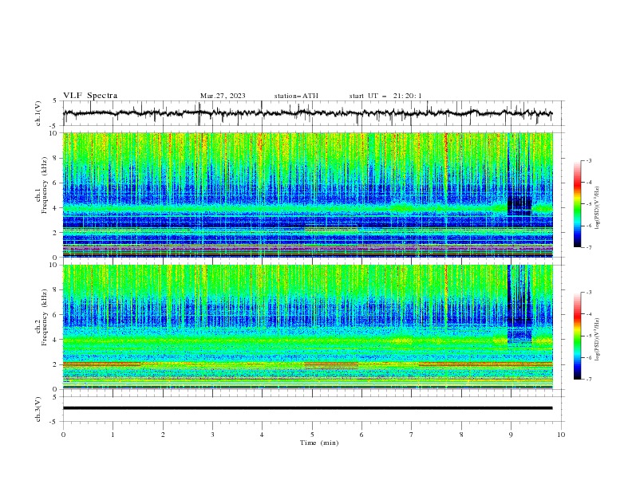Click the "station=ATH" header label
Image resolution: width=632 pixels, height=488 pixels.
[296, 96]
